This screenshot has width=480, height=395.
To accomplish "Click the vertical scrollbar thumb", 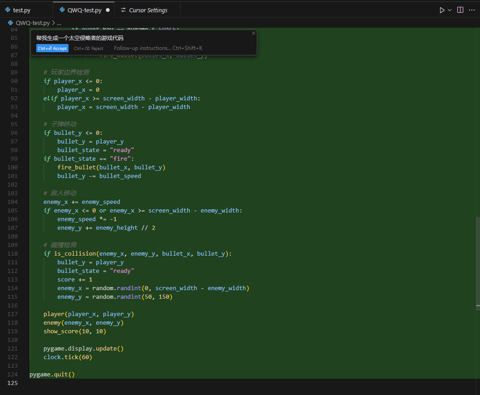I will click(478, 262).
